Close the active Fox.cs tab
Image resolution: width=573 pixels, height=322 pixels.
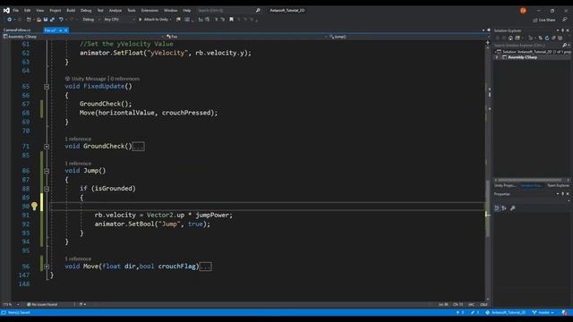(x=65, y=30)
